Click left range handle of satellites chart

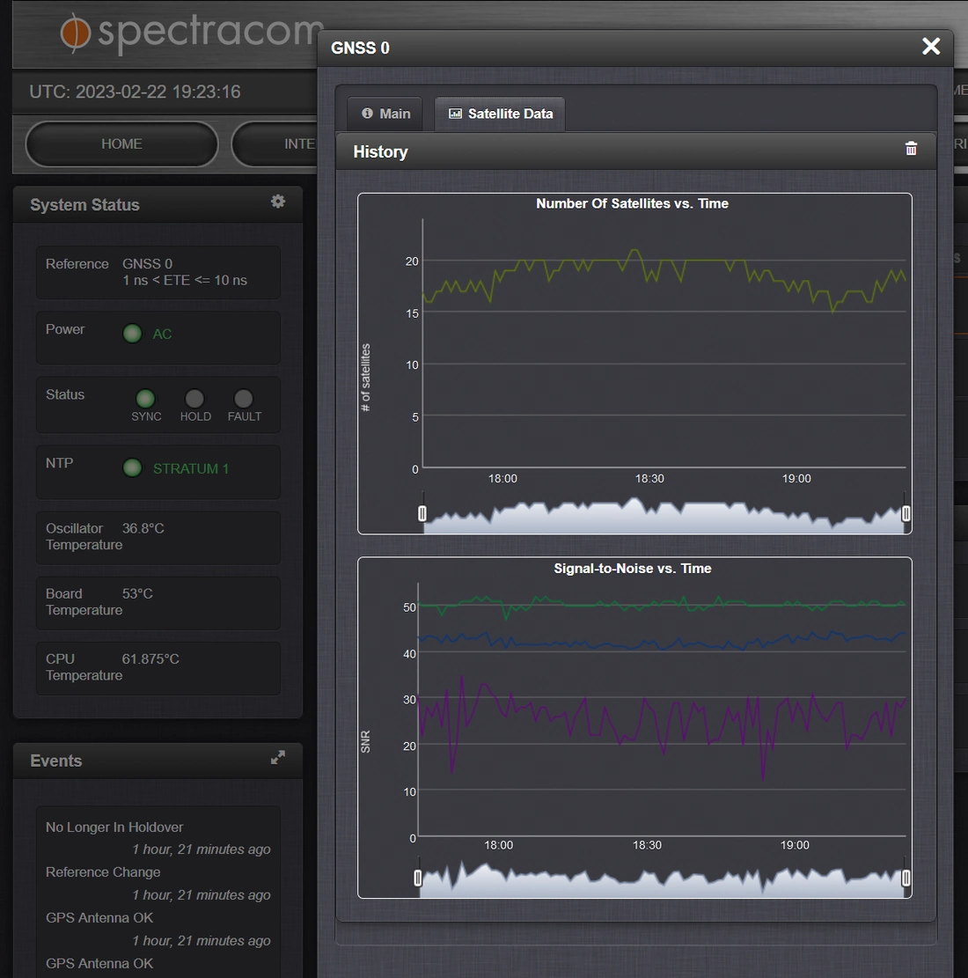click(x=422, y=513)
